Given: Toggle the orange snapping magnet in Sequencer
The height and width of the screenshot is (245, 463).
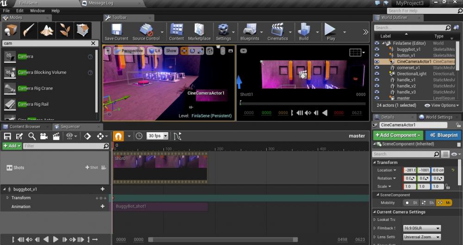Looking at the screenshot, I should (x=118, y=136).
